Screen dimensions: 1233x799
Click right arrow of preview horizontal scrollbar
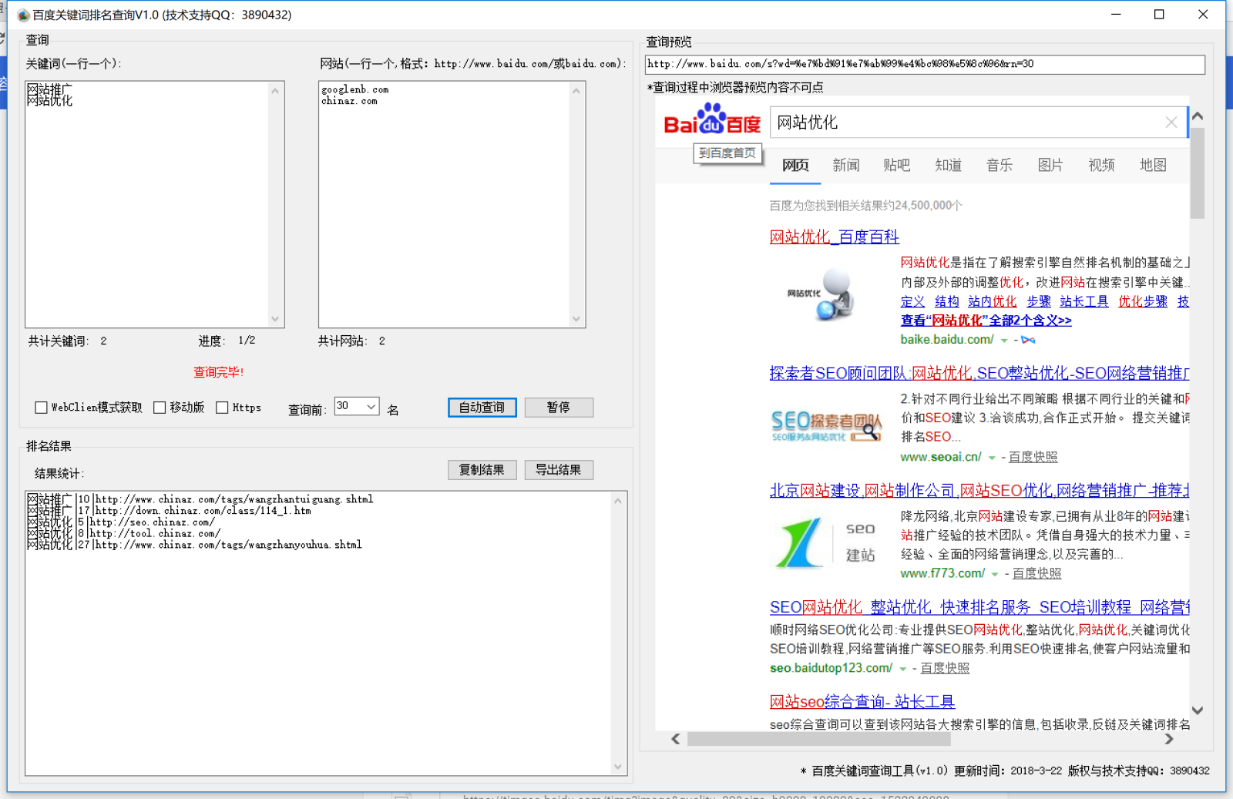(x=1169, y=739)
